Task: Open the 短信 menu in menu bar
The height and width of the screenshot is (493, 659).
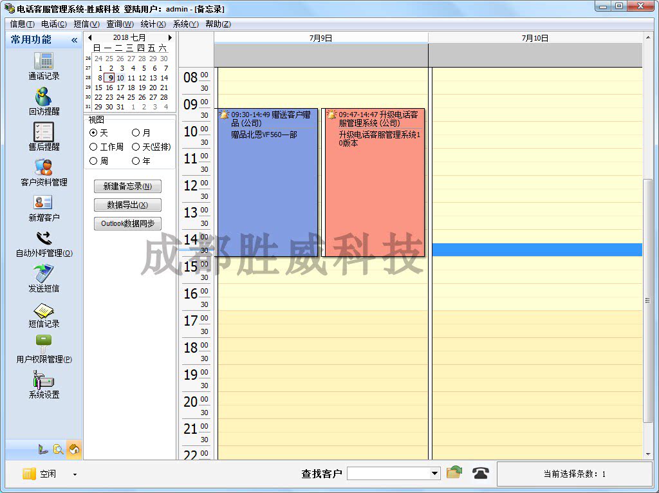Action: point(86,24)
